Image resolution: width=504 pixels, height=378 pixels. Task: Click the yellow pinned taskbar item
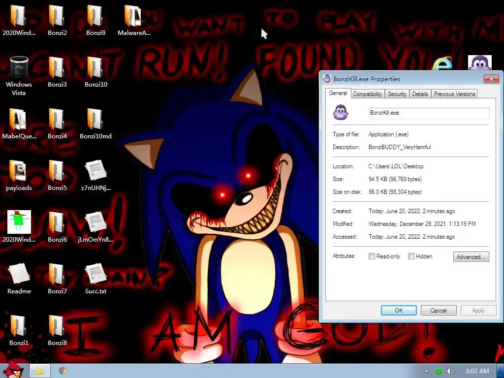tap(40, 371)
